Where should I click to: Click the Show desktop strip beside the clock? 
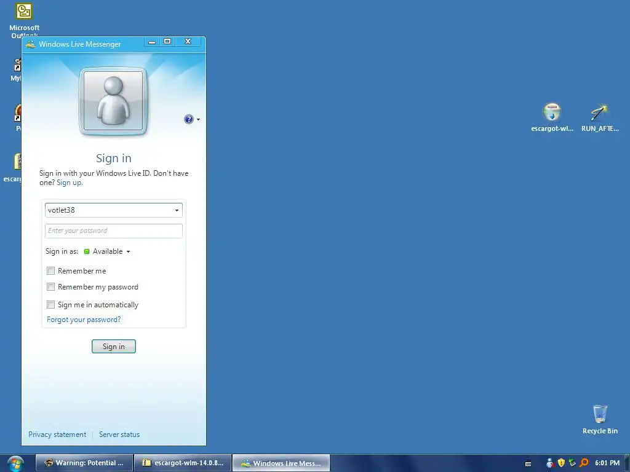626,463
